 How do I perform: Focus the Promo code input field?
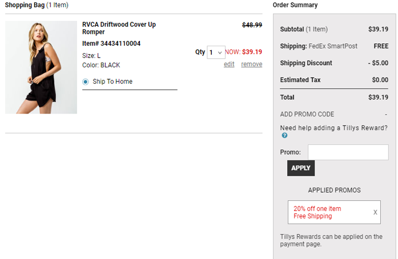tap(348, 152)
